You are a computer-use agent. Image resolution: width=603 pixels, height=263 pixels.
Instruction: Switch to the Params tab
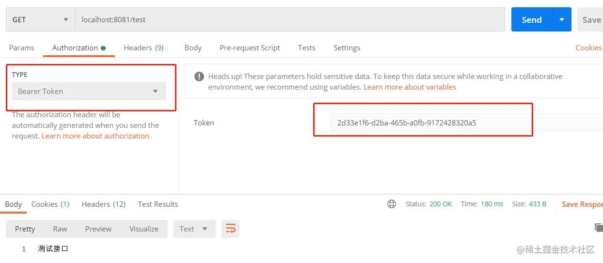[x=22, y=47]
